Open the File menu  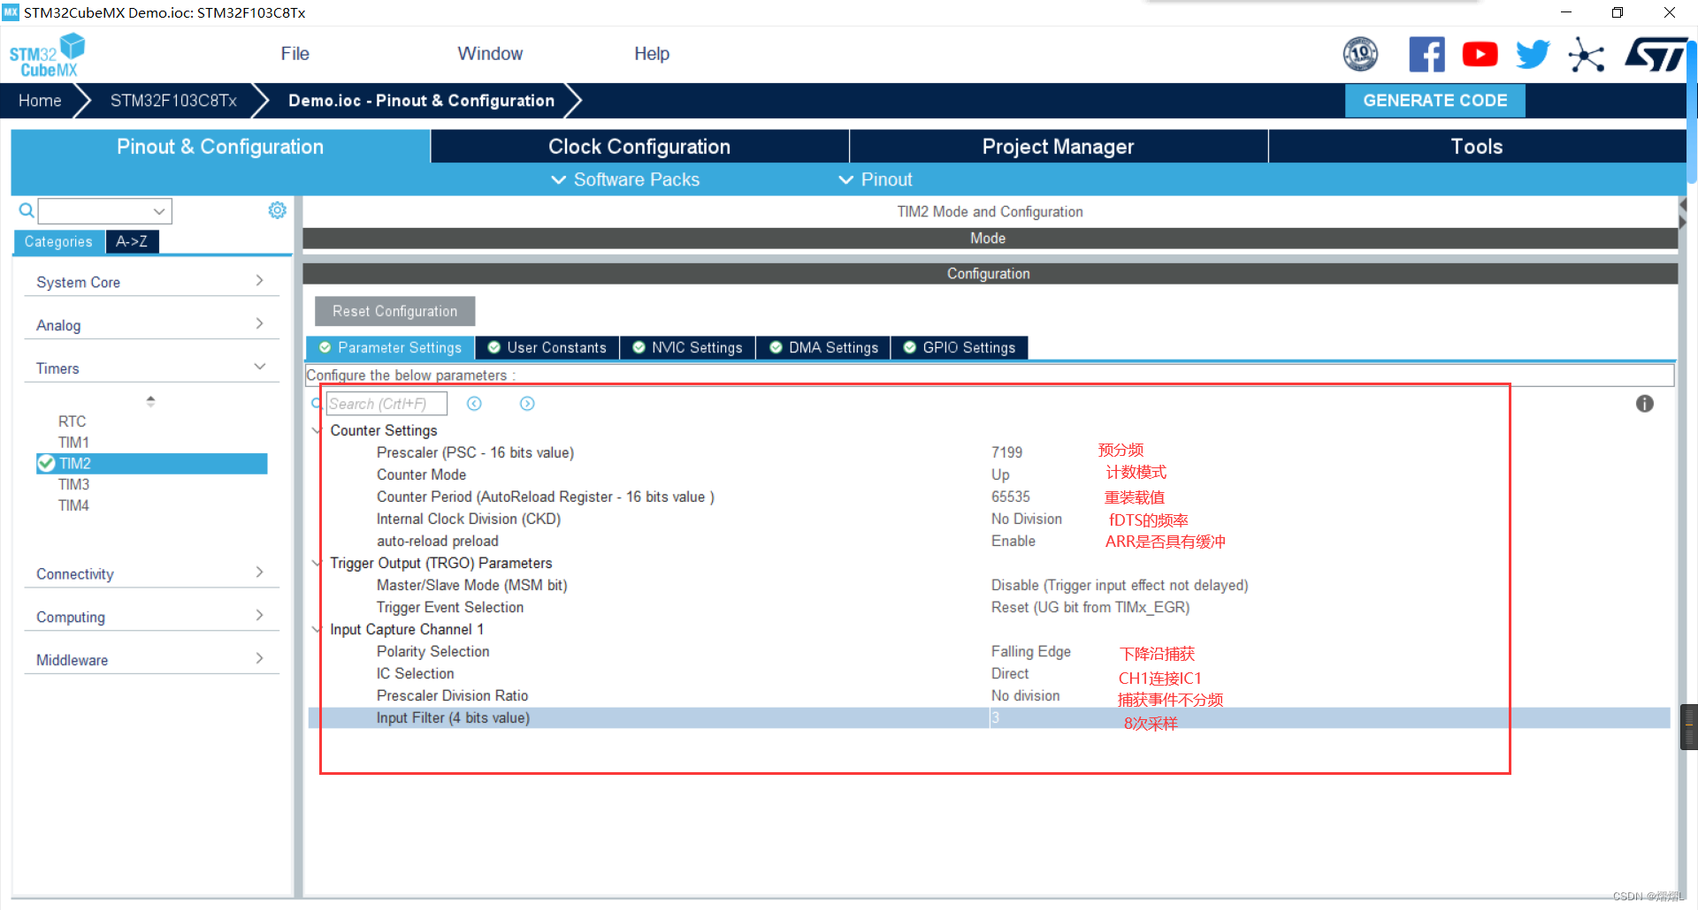294,54
